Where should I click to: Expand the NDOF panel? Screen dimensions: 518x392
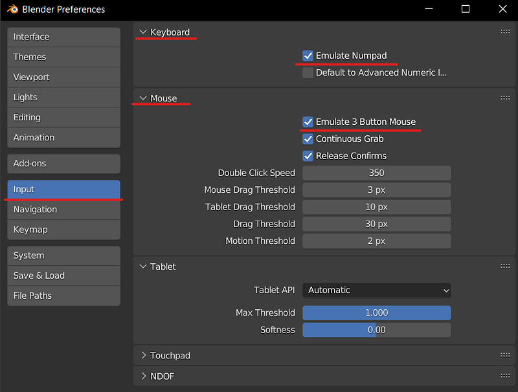[x=143, y=376]
